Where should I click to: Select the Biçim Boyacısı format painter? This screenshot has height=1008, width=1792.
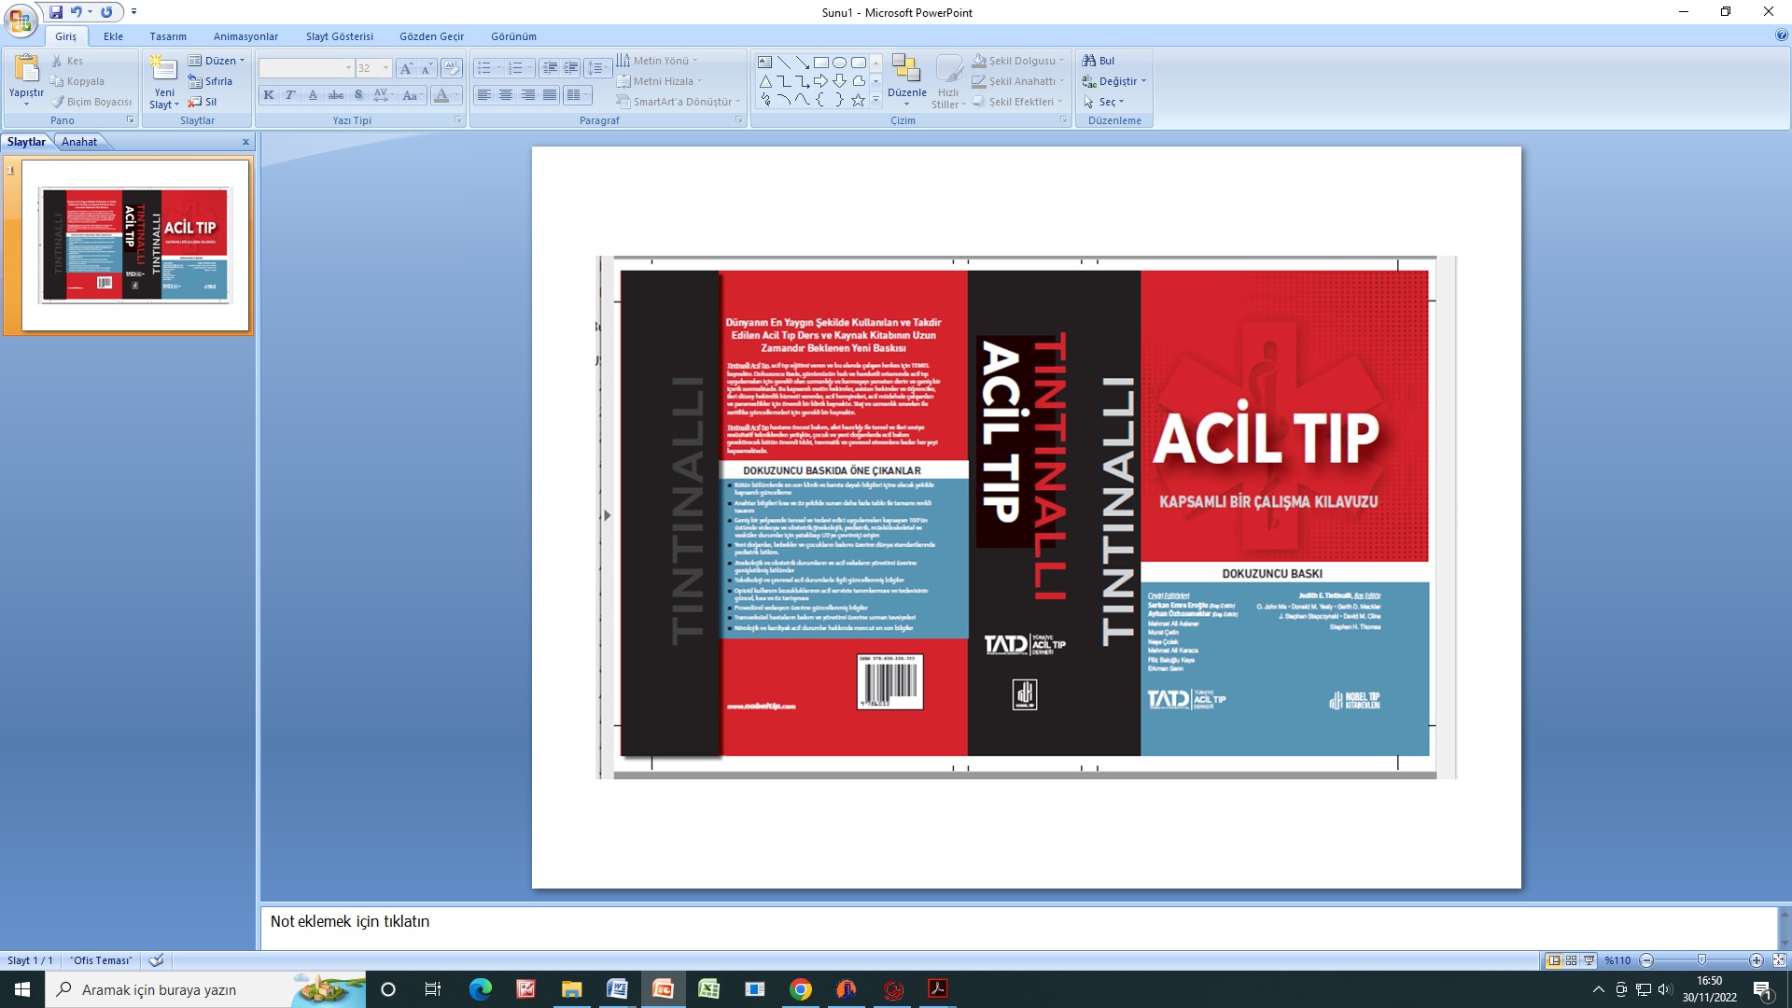pos(91,102)
